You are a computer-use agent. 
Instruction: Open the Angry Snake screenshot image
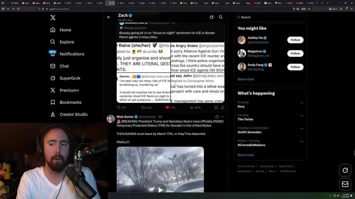point(197,57)
